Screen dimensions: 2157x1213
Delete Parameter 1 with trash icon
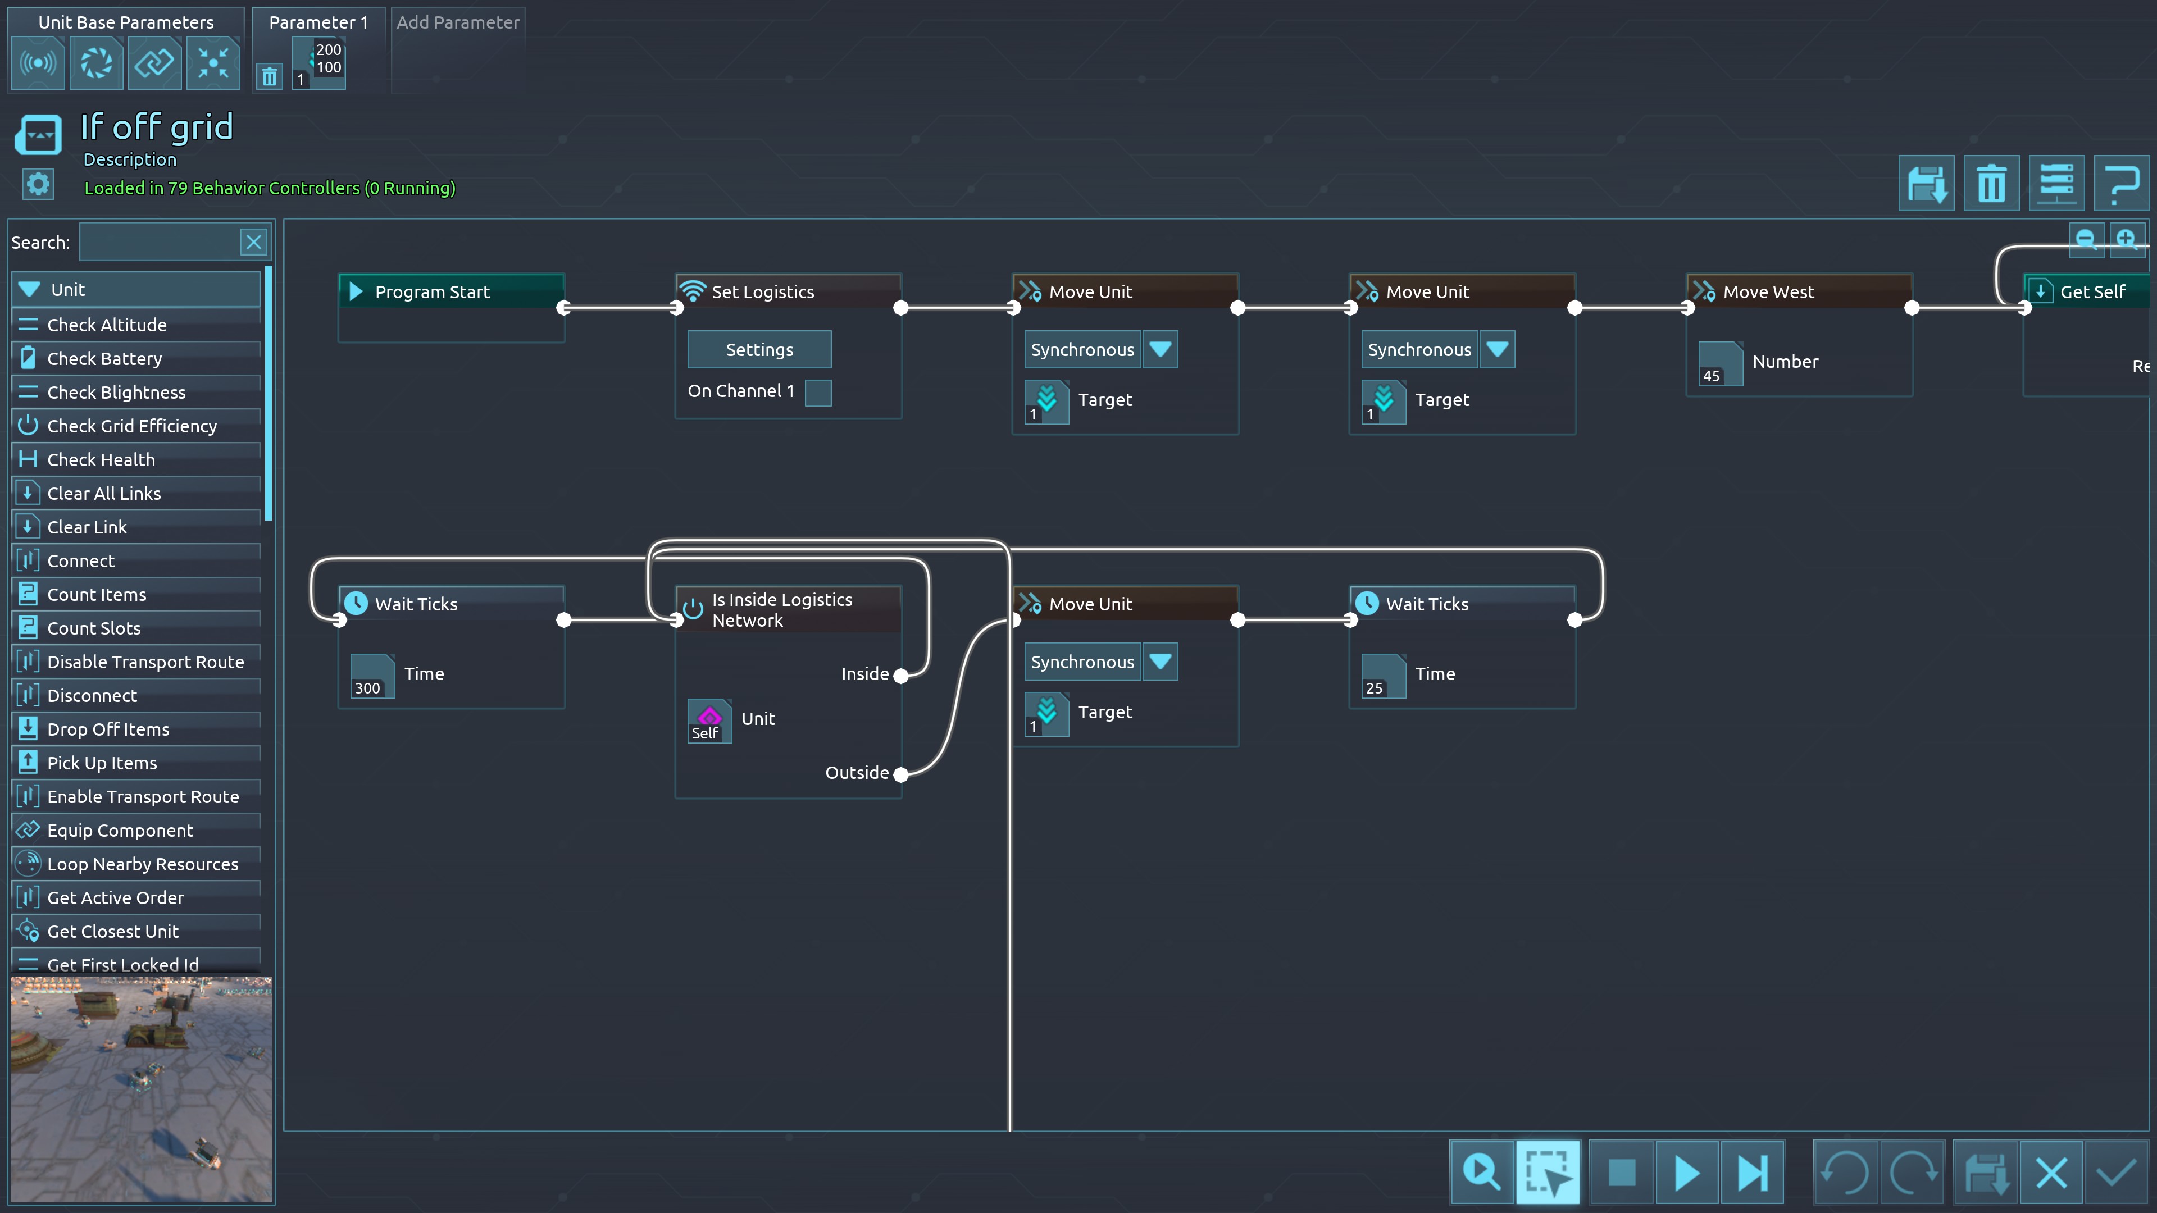point(270,77)
